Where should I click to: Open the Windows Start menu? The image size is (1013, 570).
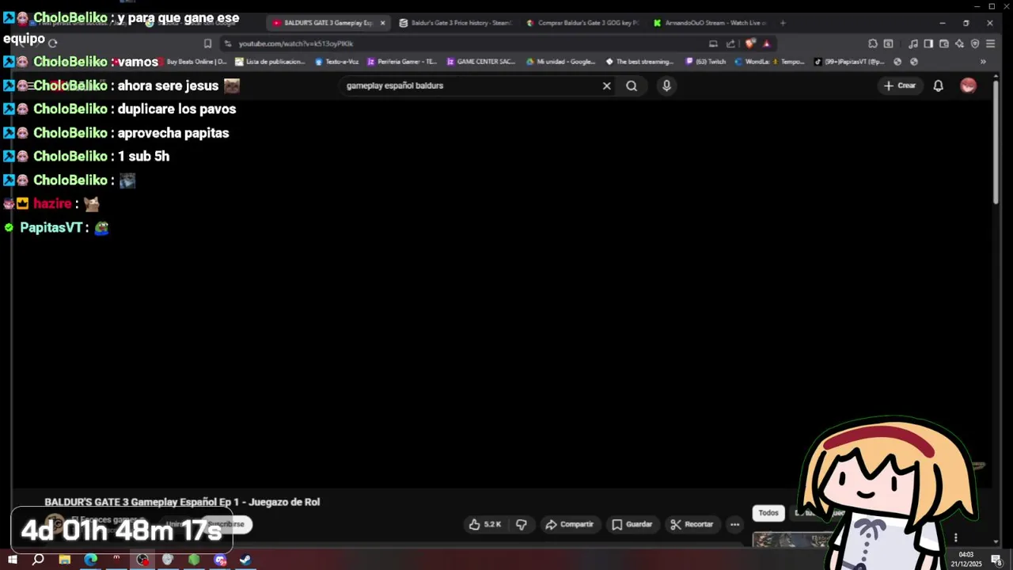click(13, 560)
